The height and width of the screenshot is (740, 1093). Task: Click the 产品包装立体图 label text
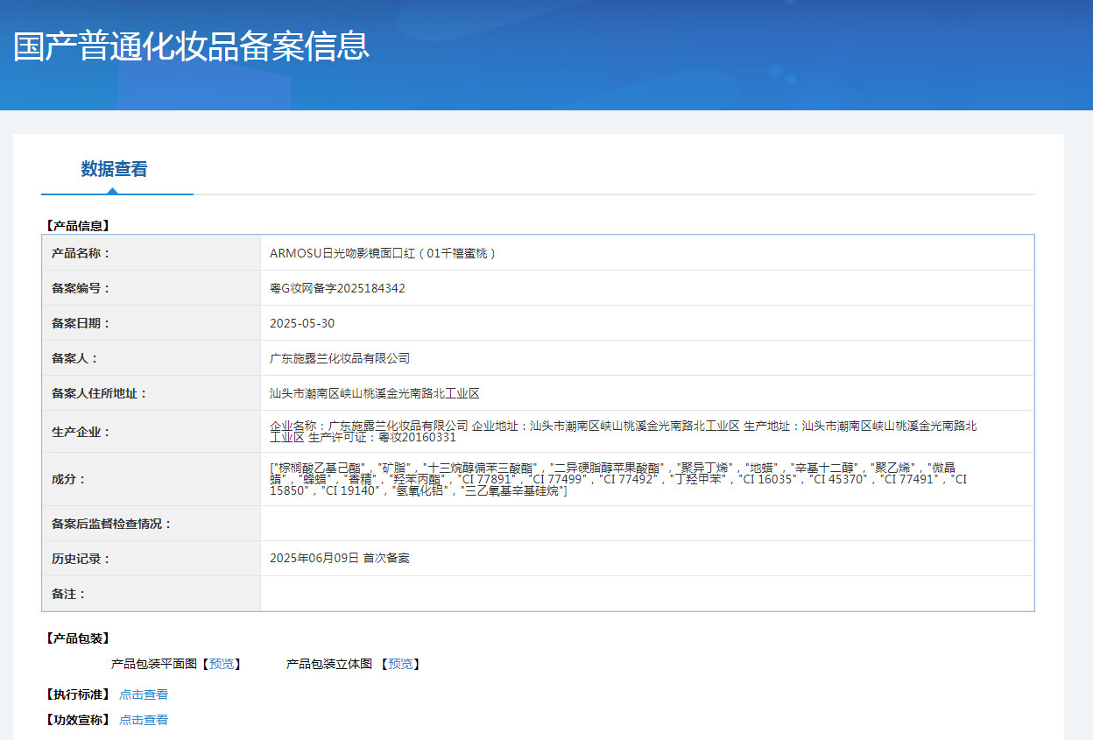pyautogui.click(x=329, y=664)
